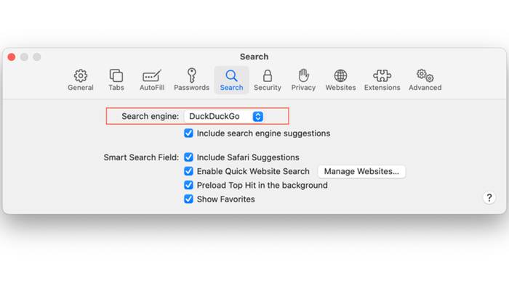This screenshot has height=285, width=509.
Task: Open help with the question mark button
Action: point(489,197)
